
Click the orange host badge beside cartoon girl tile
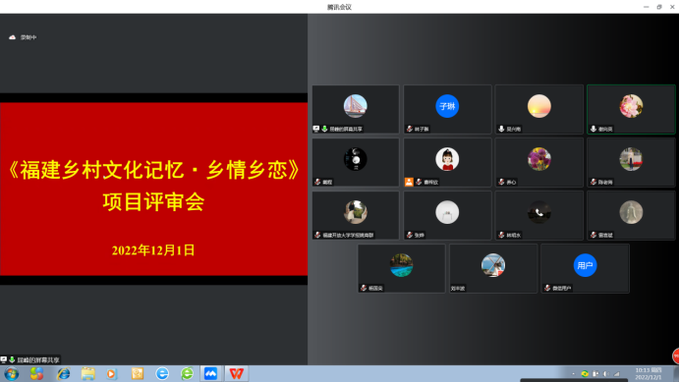[409, 182]
